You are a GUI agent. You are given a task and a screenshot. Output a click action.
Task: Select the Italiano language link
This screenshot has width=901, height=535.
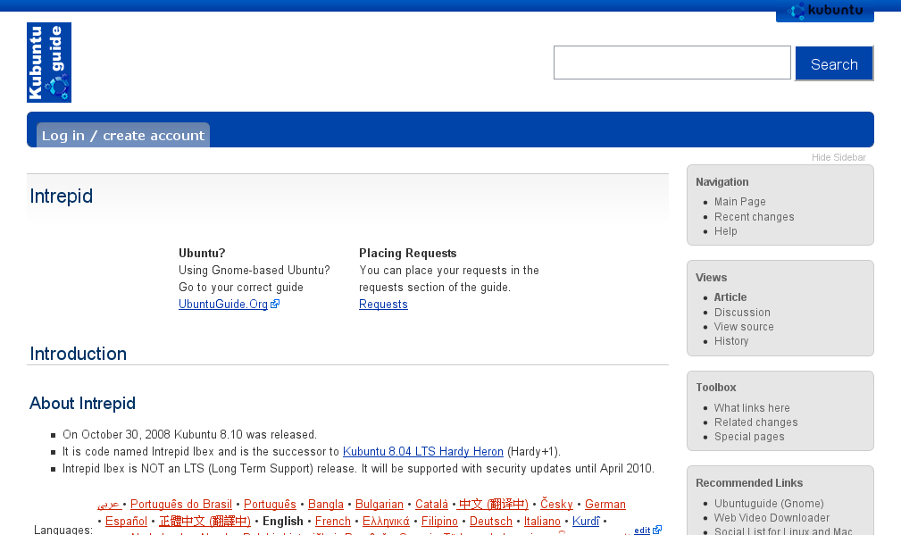(x=542, y=522)
